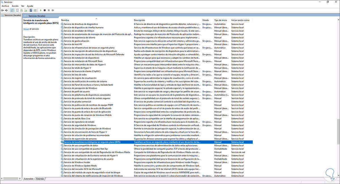Click gear icon of Servicio de percepción de Windows
The image size is (340, 184).
point(62,88)
